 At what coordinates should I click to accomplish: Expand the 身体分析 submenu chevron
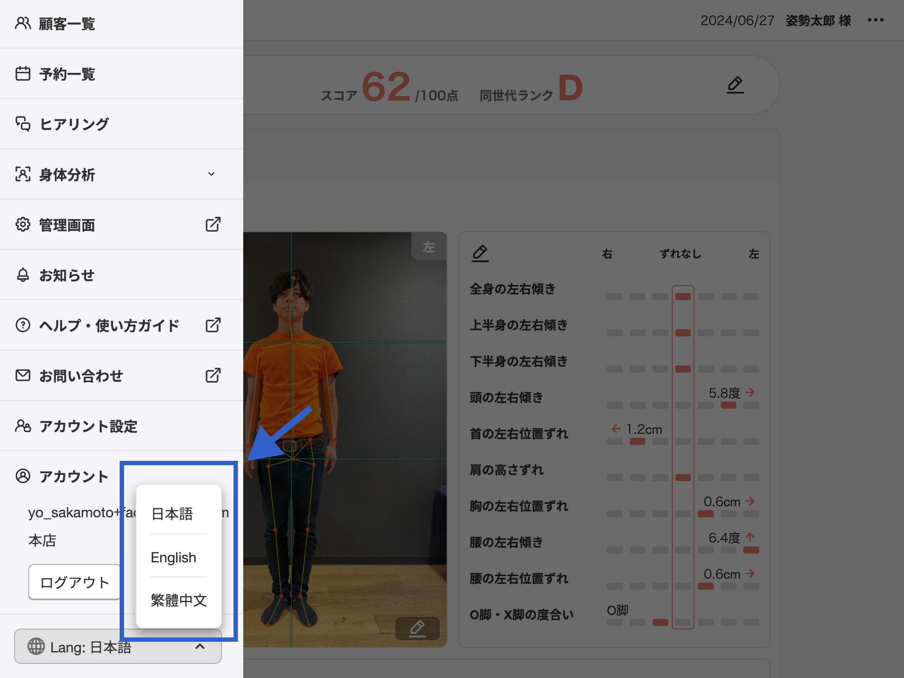pyautogui.click(x=211, y=174)
